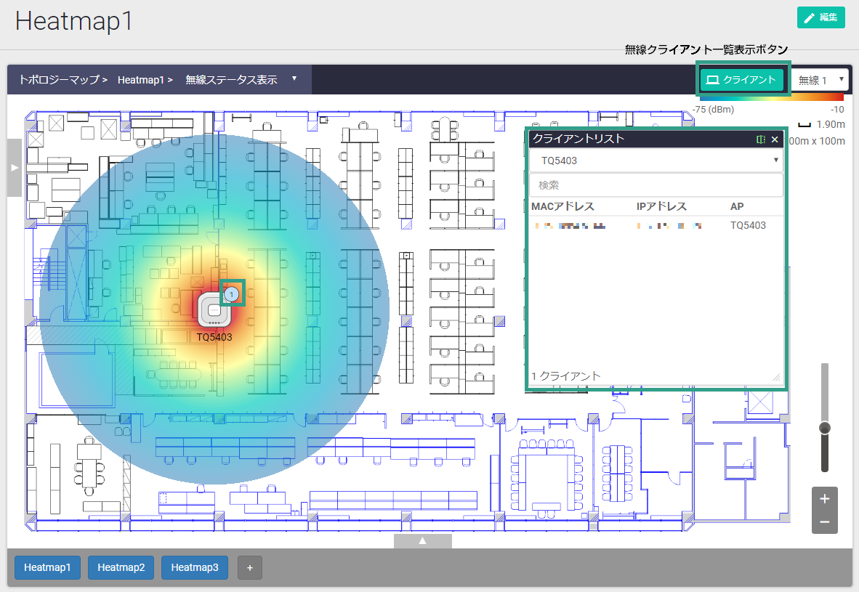The image size is (859, 592).
Task: Close the クライアントリスト panel
Action: [775, 139]
